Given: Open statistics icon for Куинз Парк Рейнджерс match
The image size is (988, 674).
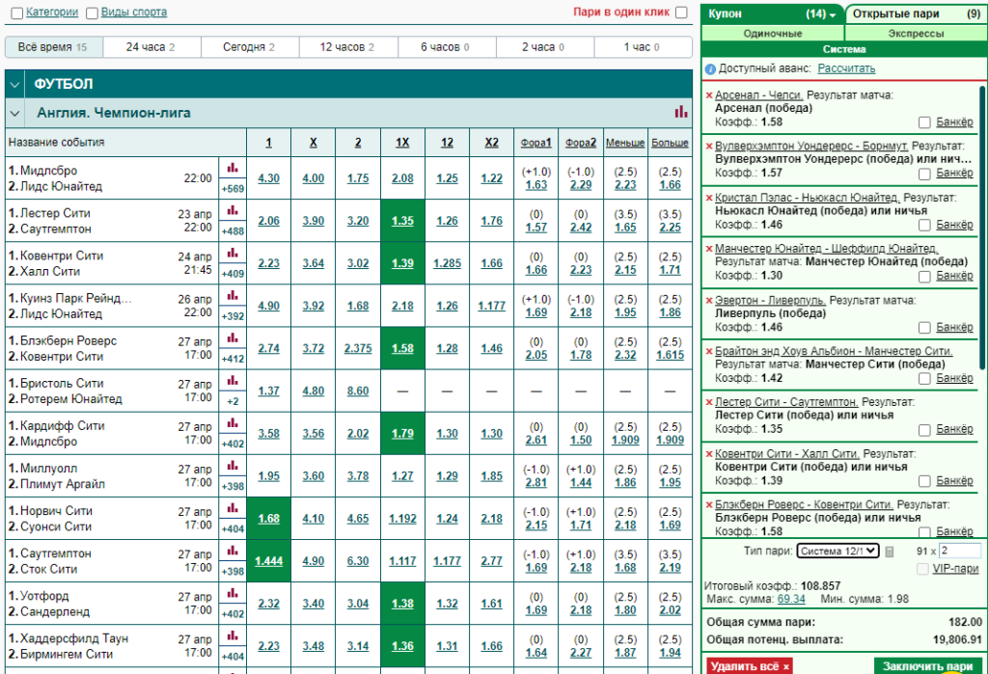Looking at the screenshot, I should coord(233,295).
